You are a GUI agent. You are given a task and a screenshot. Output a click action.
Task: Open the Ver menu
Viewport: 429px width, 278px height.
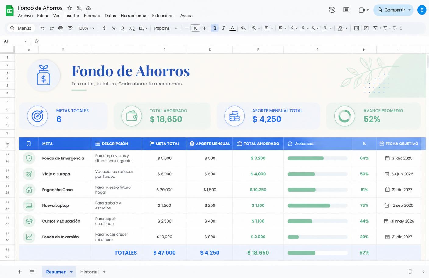tap(56, 16)
